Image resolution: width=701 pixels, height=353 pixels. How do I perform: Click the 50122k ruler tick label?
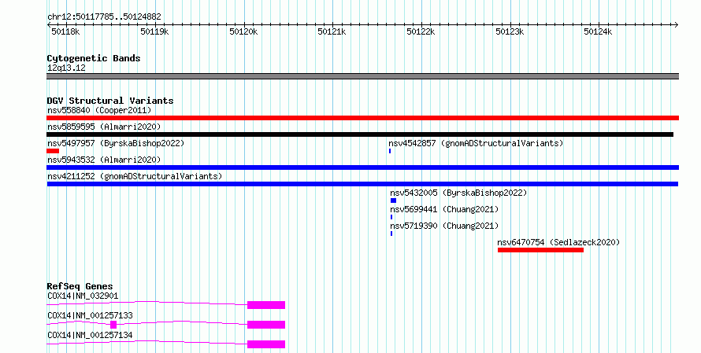(x=421, y=31)
